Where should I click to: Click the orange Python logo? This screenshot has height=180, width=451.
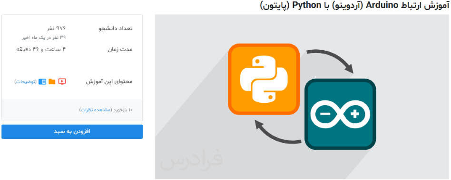264,79
